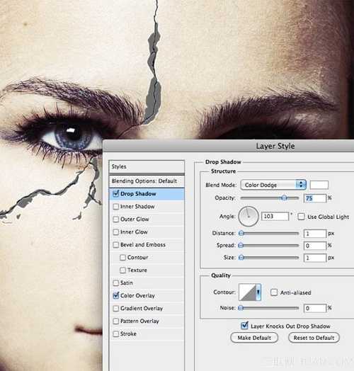354x371 pixels.
Task: Enable the Stroke style checkbox
Action: point(115,334)
